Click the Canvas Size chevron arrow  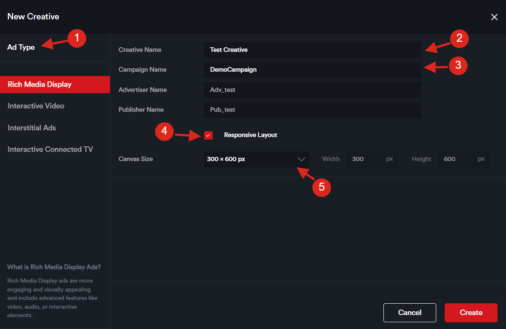301,159
